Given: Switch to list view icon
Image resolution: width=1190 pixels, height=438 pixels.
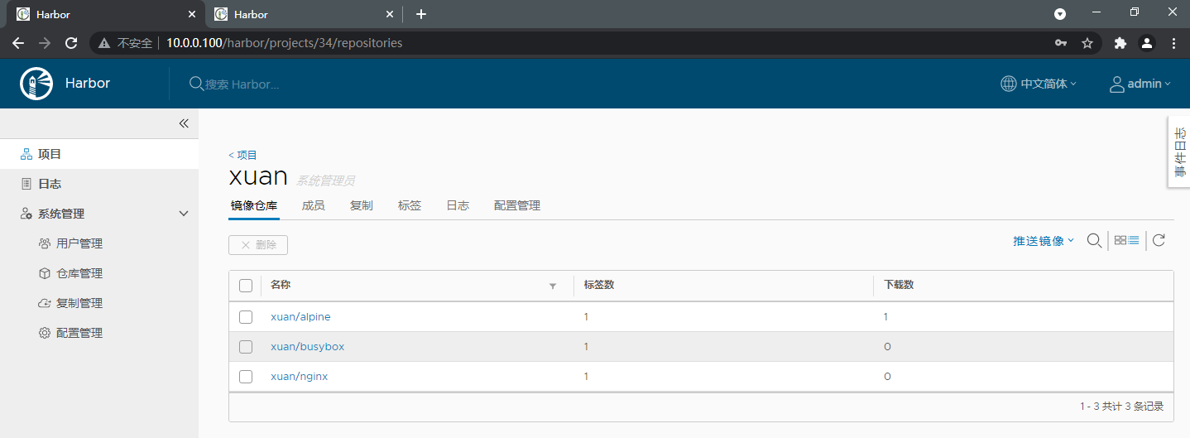Looking at the screenshot, I should coord(1134,240).
